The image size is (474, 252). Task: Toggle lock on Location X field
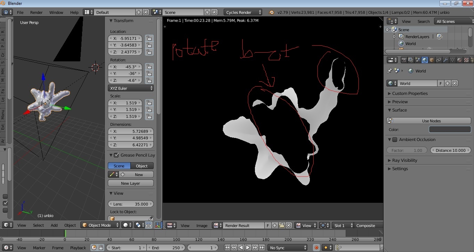pyautogui.click(x=149, y=38)
